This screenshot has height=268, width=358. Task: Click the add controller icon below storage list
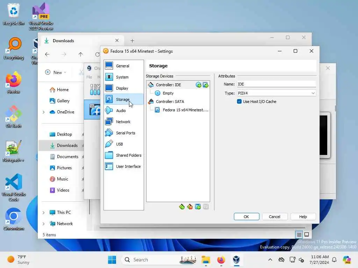pyautogui.click(x=182, y=207)
